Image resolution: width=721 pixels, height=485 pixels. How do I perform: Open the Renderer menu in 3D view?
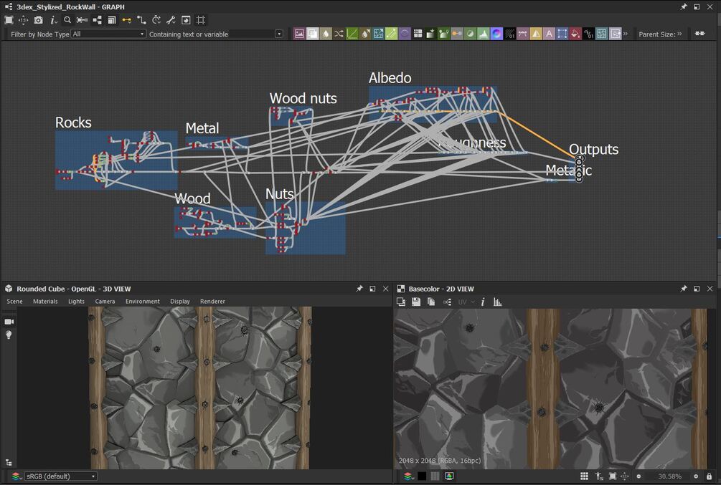(x=212, y=302)
